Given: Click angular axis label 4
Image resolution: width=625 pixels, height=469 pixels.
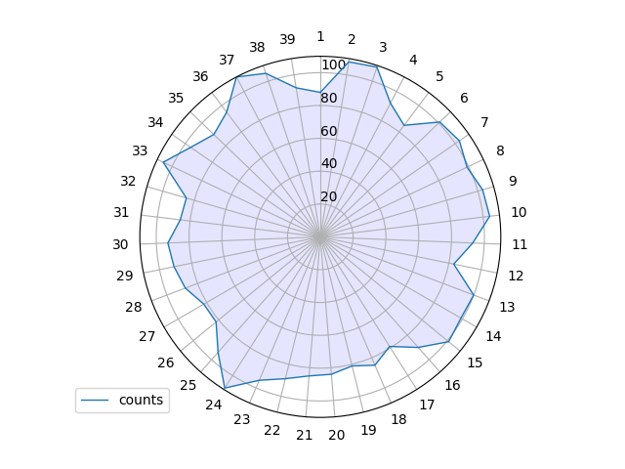Looking at the screenshot, I should [413, 60].
